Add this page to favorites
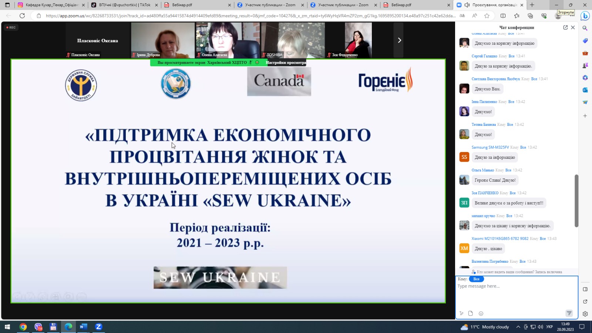 coord(487,16)
